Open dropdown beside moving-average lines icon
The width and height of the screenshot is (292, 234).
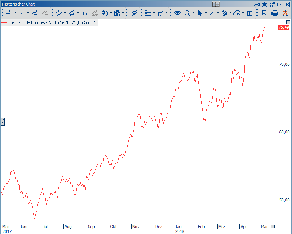[77, 13]
